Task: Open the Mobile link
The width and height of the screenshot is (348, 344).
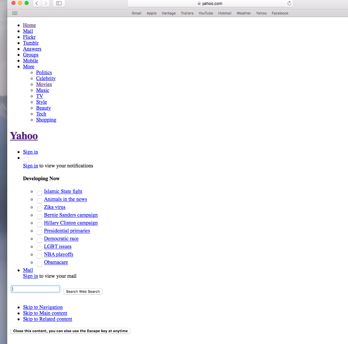Action: (31, 61)
